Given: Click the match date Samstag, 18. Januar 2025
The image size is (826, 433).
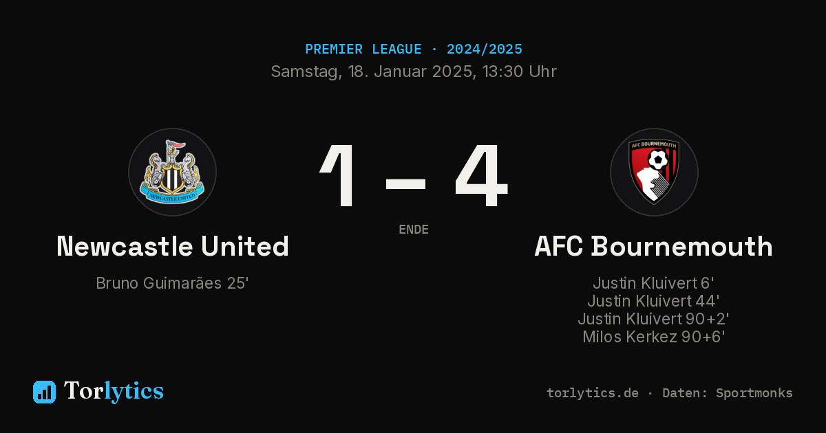Looking at the screenshot, I should (372, 71).
